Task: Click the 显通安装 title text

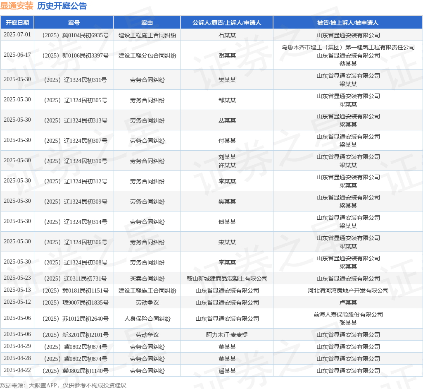Action: (17, 6)
